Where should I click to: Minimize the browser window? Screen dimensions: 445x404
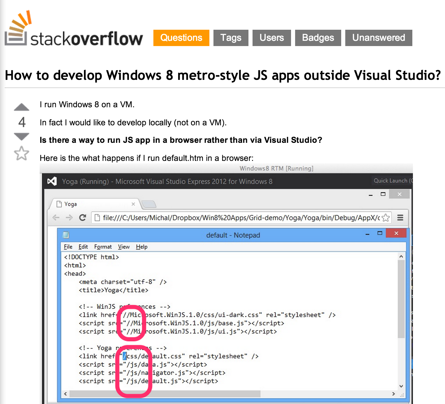(371, 195)
